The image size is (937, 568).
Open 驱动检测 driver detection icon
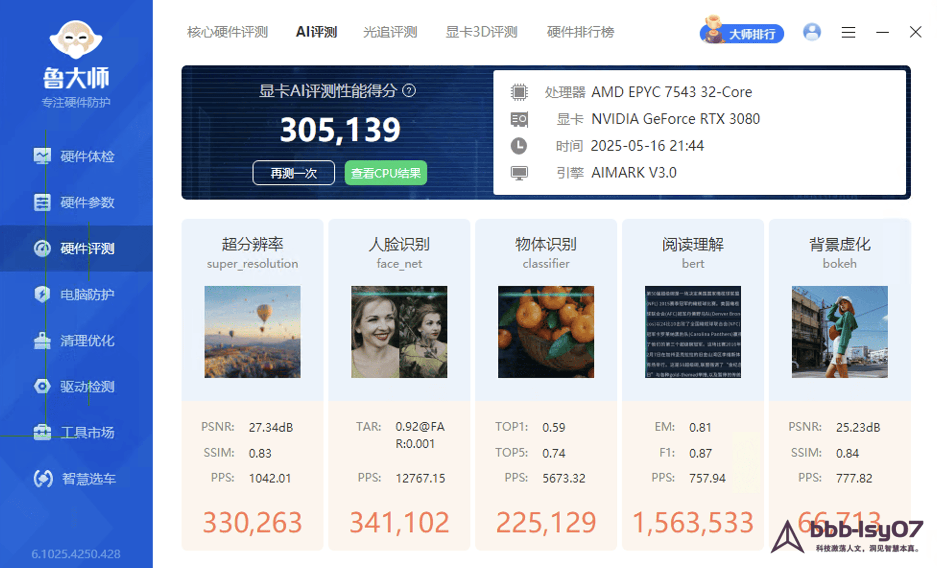click(42, 386)
